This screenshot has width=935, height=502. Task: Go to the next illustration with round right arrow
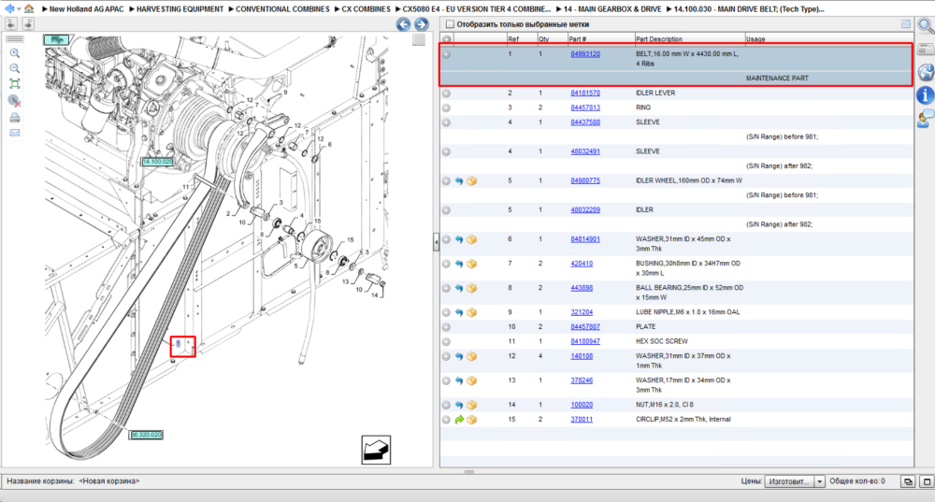(421, 24)
